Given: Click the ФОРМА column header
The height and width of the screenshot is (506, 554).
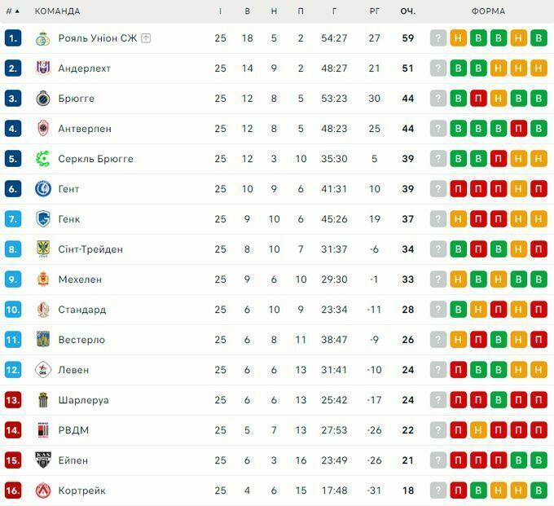Looking at the screenshot, I should pos(488,11).
